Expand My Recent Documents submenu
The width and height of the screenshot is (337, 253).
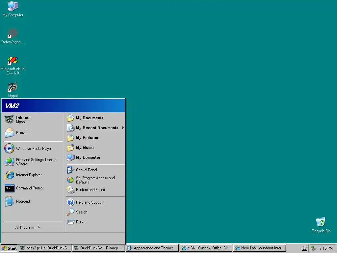coord(95,128)
